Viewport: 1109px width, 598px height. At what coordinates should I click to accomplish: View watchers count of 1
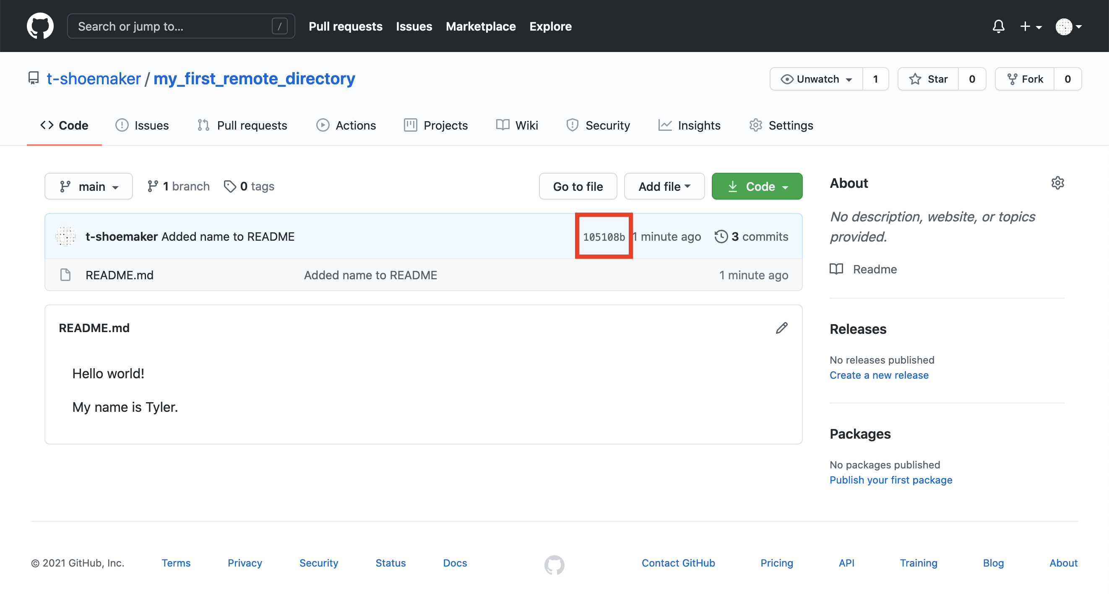875,79
